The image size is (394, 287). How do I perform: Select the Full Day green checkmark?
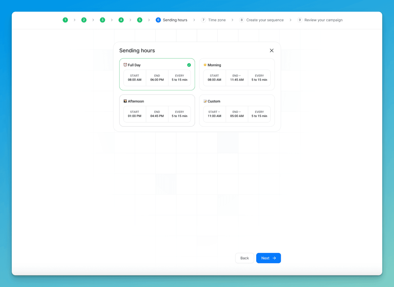click(189, 65)
